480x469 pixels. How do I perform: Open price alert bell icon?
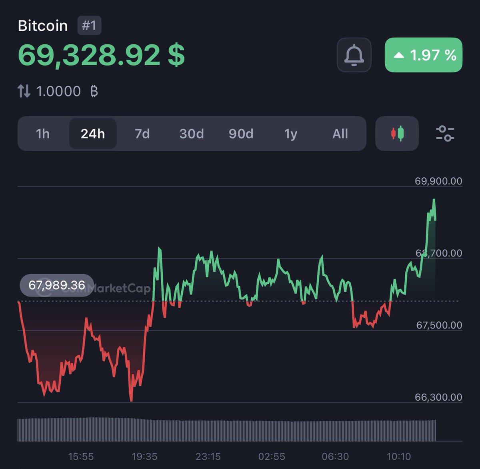[354, 55]
